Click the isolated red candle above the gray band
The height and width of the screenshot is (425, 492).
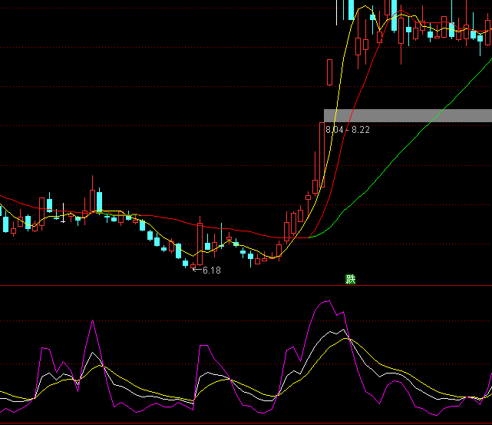329,71
